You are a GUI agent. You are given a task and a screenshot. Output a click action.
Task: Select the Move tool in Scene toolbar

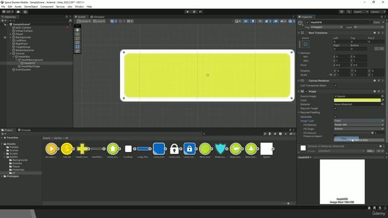pyautogui.click(x=78, y=34)
